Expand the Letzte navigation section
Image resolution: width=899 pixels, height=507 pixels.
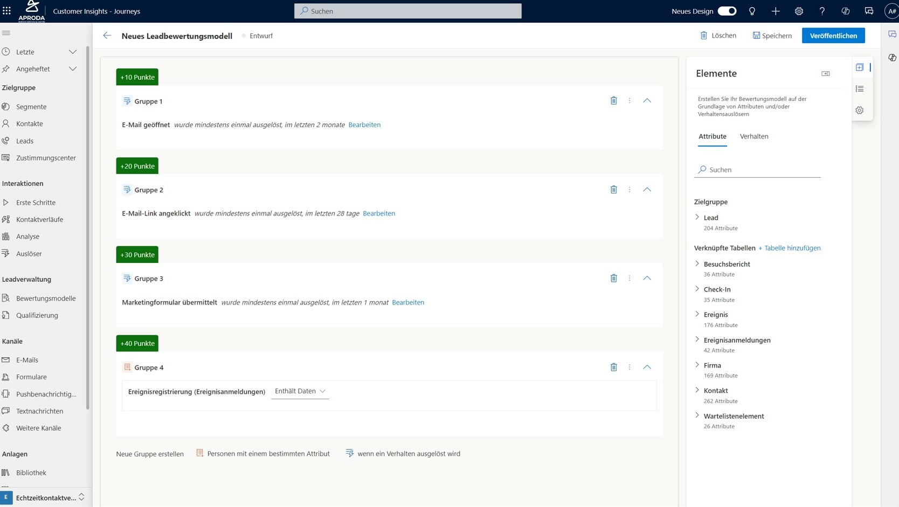click(72, 52)
